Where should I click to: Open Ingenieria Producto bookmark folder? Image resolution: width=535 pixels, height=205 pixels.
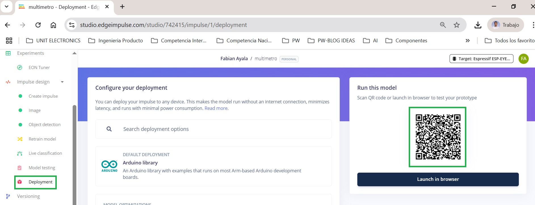(116, 41)
